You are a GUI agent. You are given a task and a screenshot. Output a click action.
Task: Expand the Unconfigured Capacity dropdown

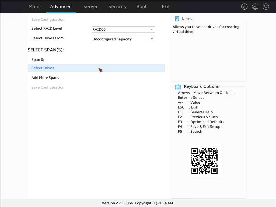coord(123,39)
